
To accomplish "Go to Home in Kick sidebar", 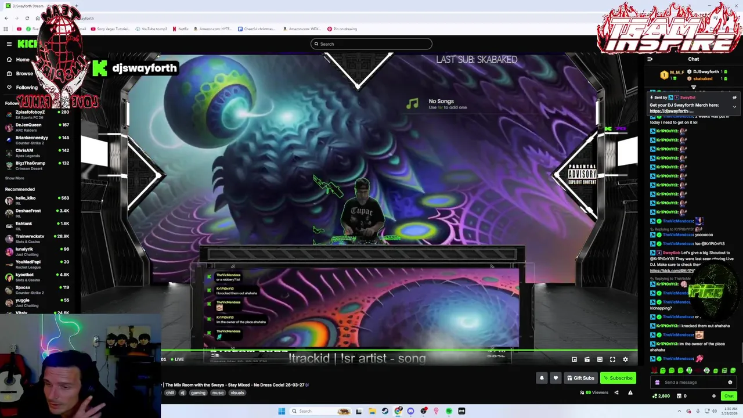I will click(x=18, y=60).
